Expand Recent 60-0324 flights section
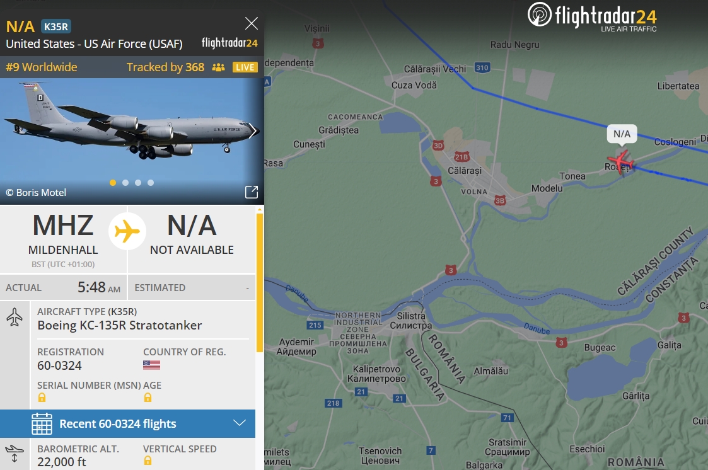This screenshot has height=470, width=708. [x=128, y=423]
